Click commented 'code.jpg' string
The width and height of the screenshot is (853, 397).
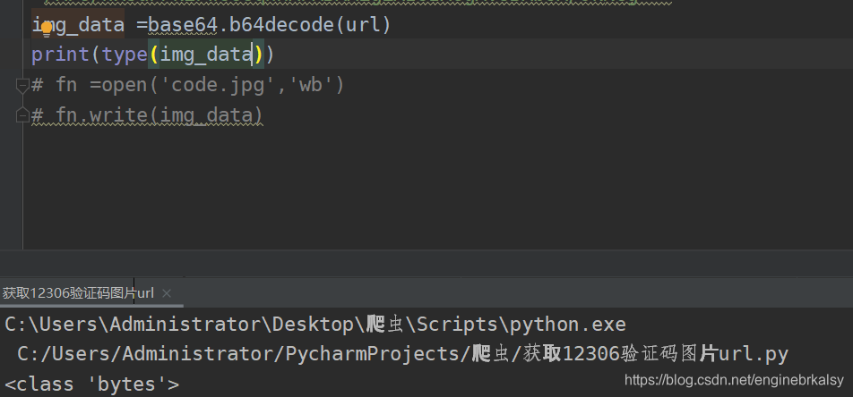point(218,85)
